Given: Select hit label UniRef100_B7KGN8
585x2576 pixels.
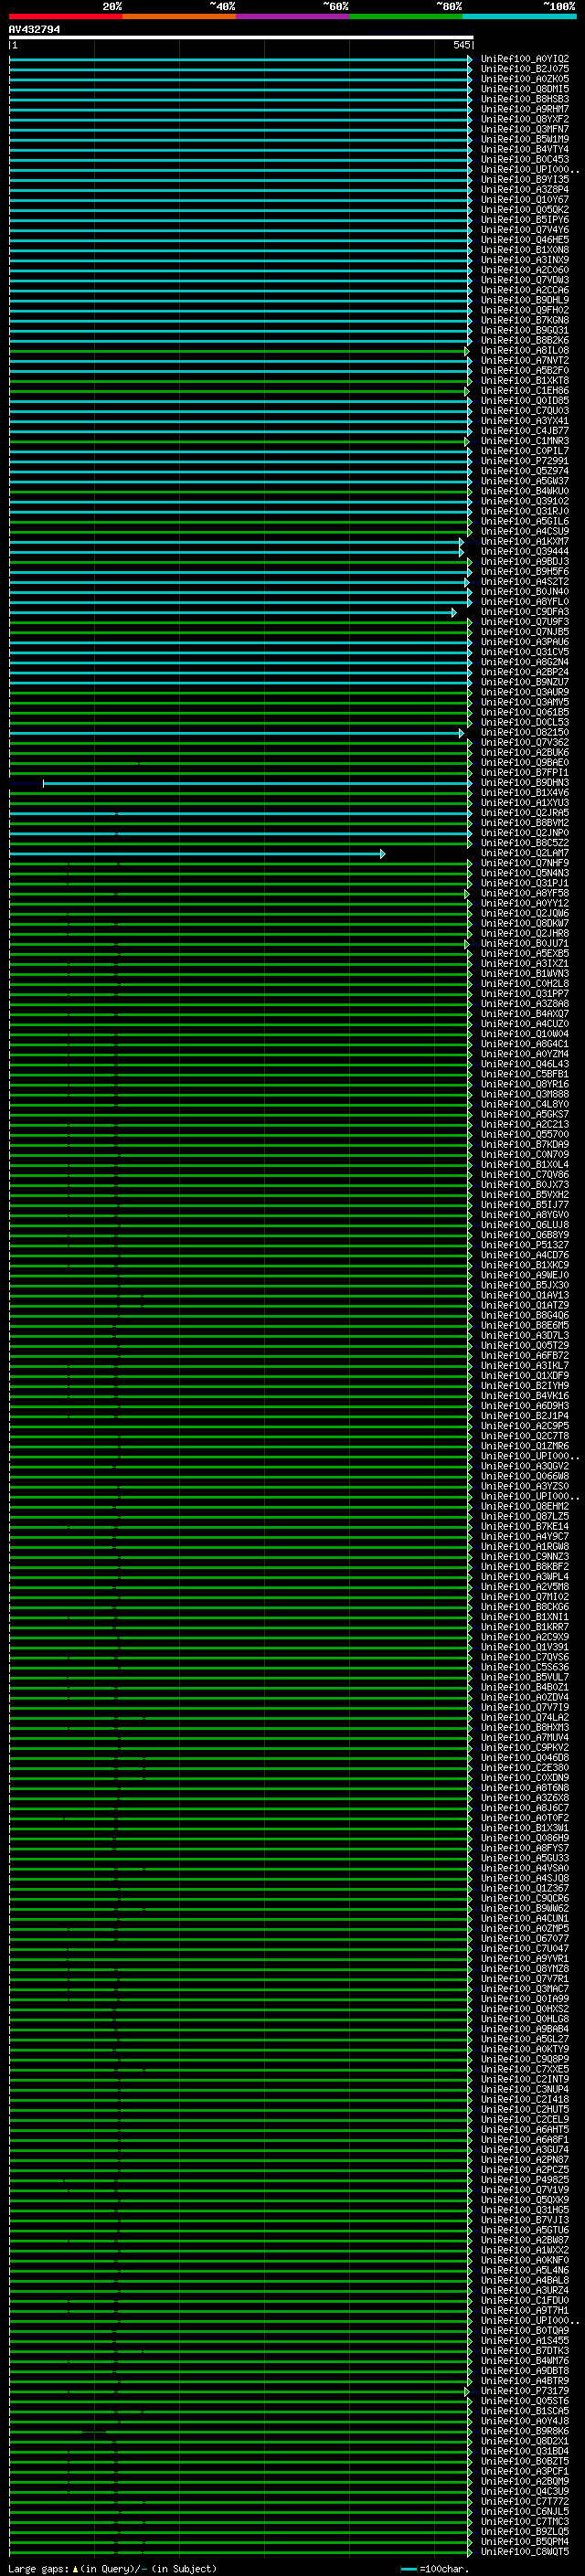Looking at the screenshot, I should tap(525, 320).
